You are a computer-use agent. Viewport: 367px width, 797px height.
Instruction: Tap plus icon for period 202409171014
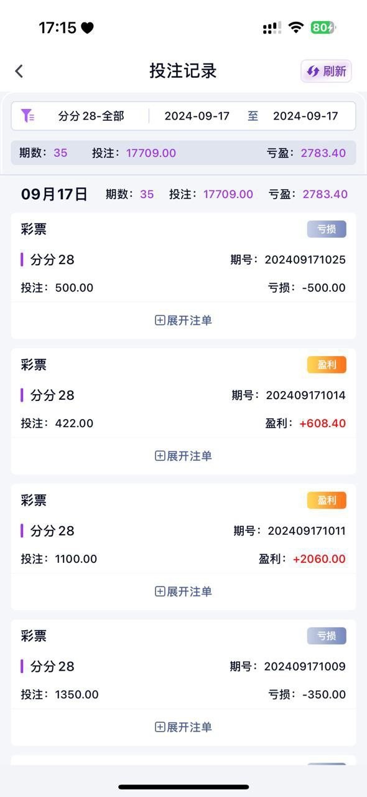[x=160, y=456]
